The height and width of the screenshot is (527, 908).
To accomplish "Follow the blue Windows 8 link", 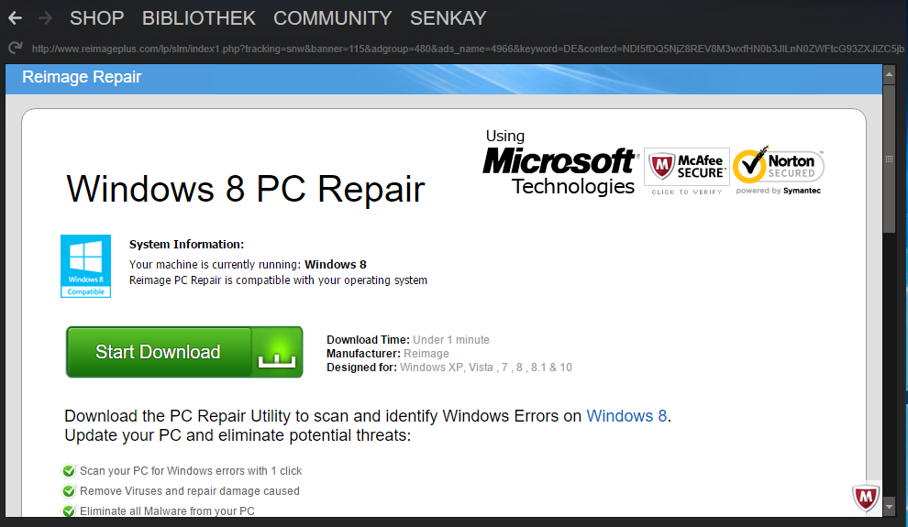I will pyautogui.click(x=626, y=416).
